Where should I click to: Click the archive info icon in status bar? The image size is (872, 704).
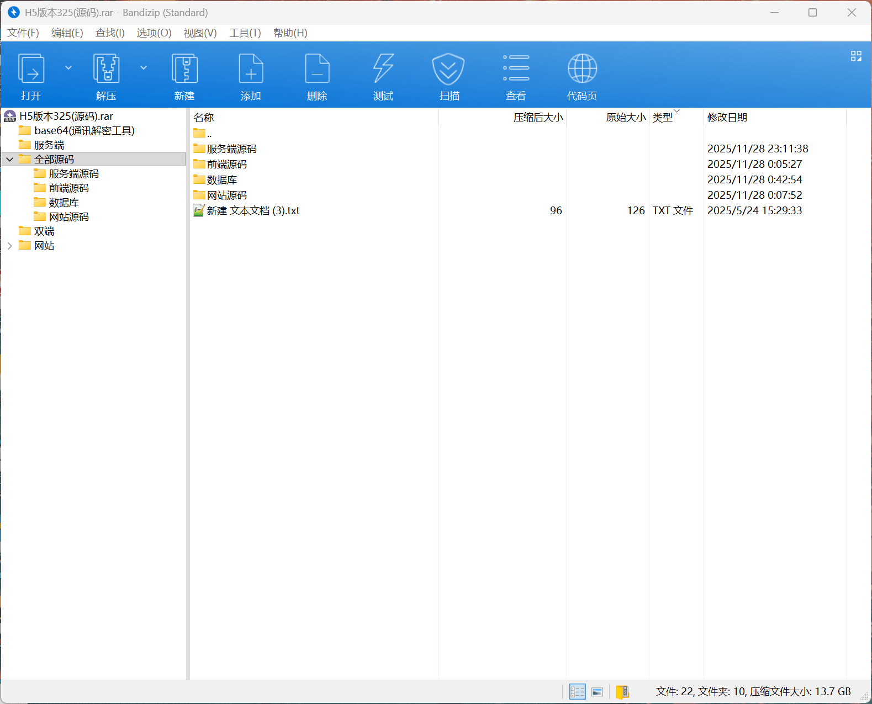pyautogui.click(x=622, y=692)
